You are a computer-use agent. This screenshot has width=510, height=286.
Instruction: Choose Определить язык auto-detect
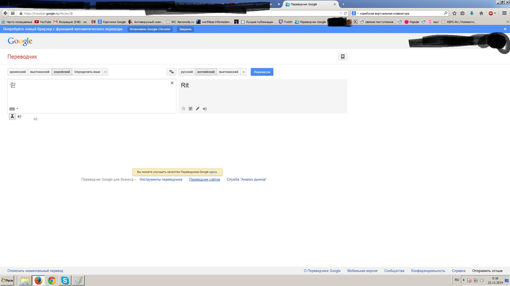[x=87, y=72]
